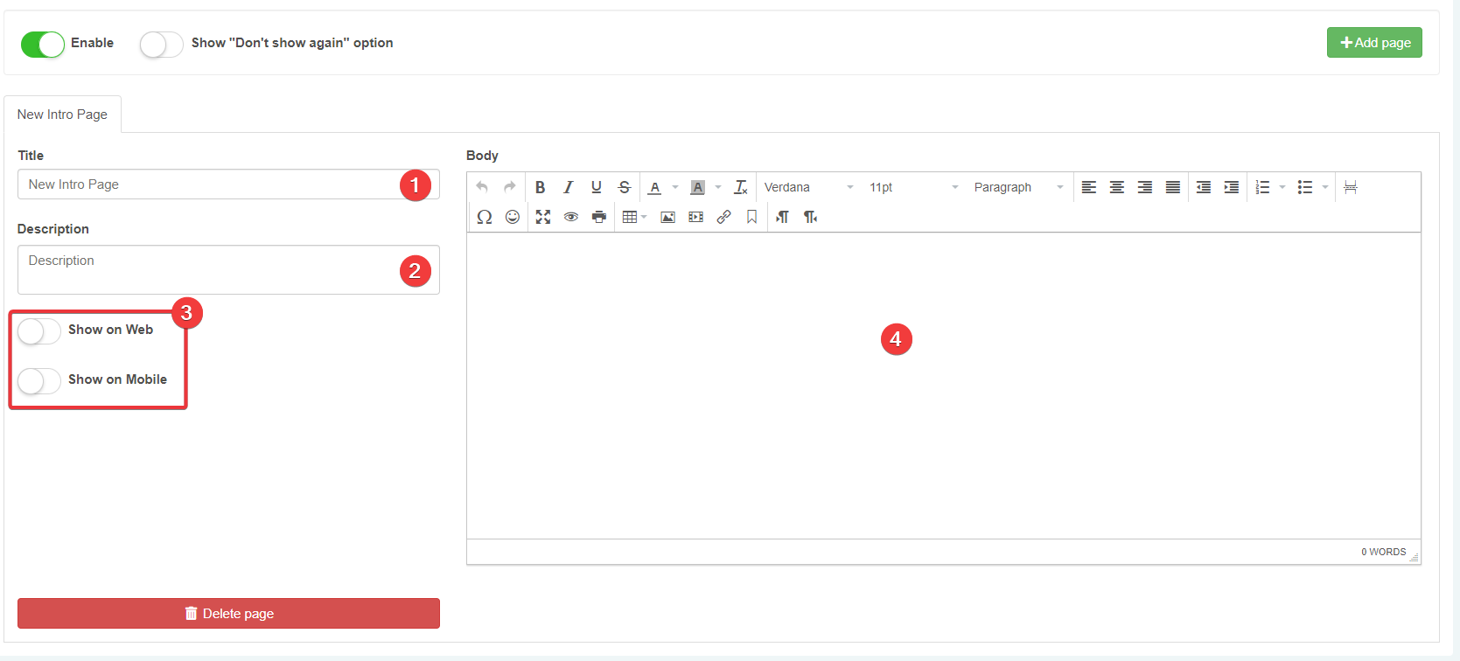
Task: Toggle bold formatting in the Body editor
Action: [x=540, y=187]
